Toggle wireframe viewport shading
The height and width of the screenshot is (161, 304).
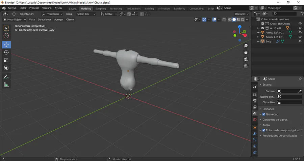point(230,20)
